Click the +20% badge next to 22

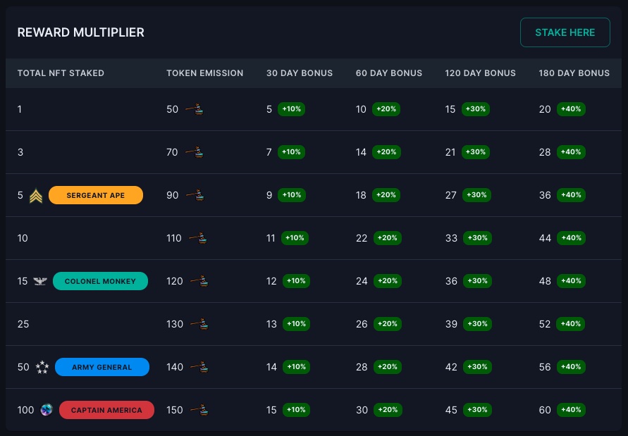point(387,238)
